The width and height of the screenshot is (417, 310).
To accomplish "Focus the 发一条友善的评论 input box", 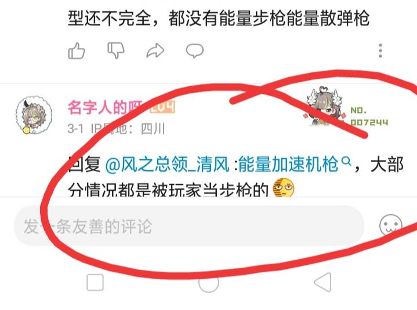I will [189, 226].
